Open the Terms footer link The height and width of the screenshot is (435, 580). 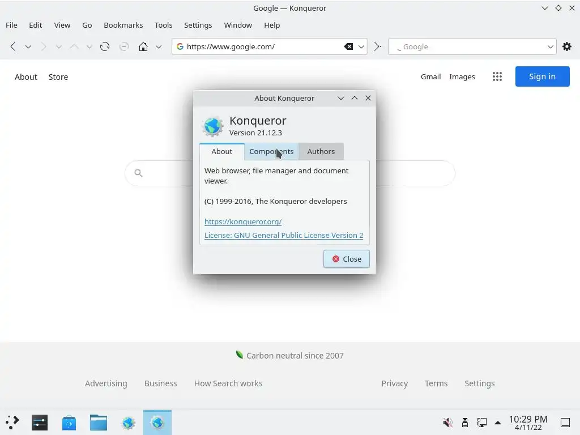tap(436, 383)
